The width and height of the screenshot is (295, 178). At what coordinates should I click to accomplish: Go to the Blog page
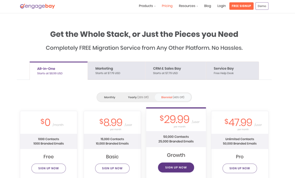207,6
